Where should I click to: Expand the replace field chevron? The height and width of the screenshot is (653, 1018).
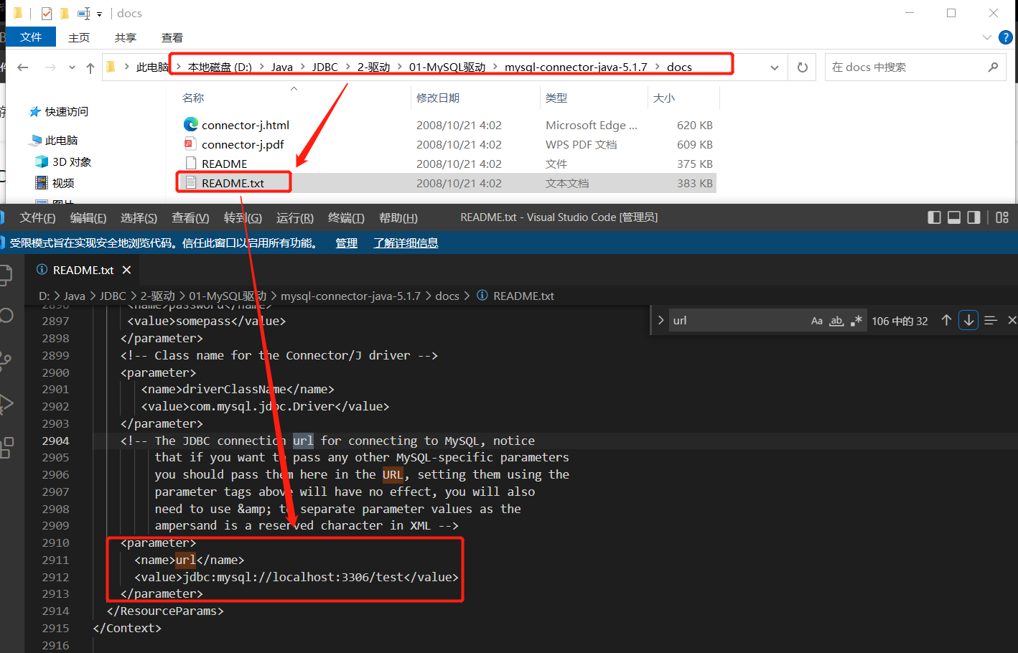(x=660, y=320)
